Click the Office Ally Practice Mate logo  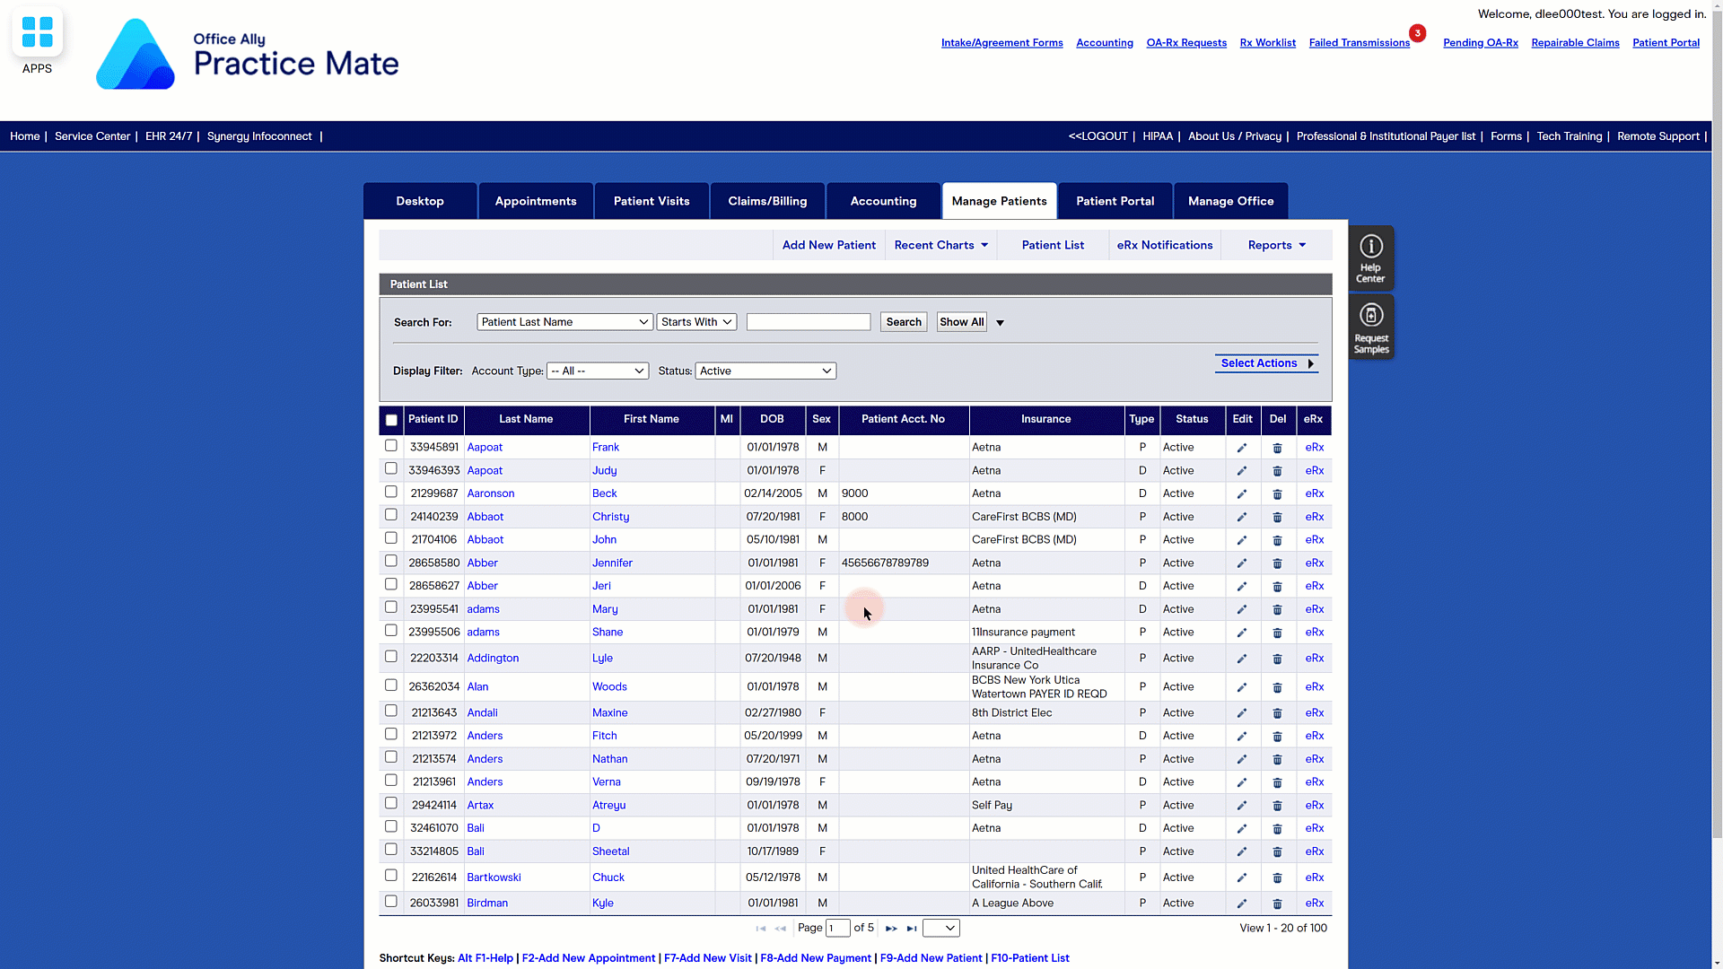[248, 54]
